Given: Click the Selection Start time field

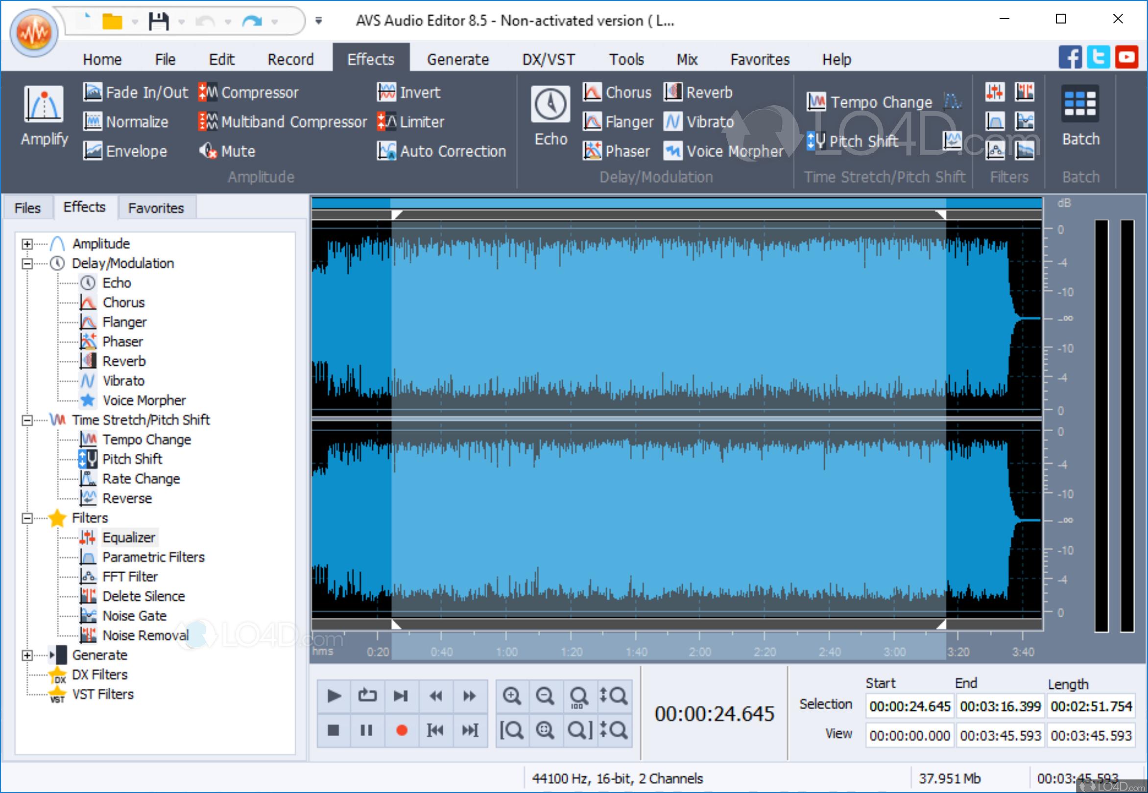Looking at the screenshot, I should 909,706.
